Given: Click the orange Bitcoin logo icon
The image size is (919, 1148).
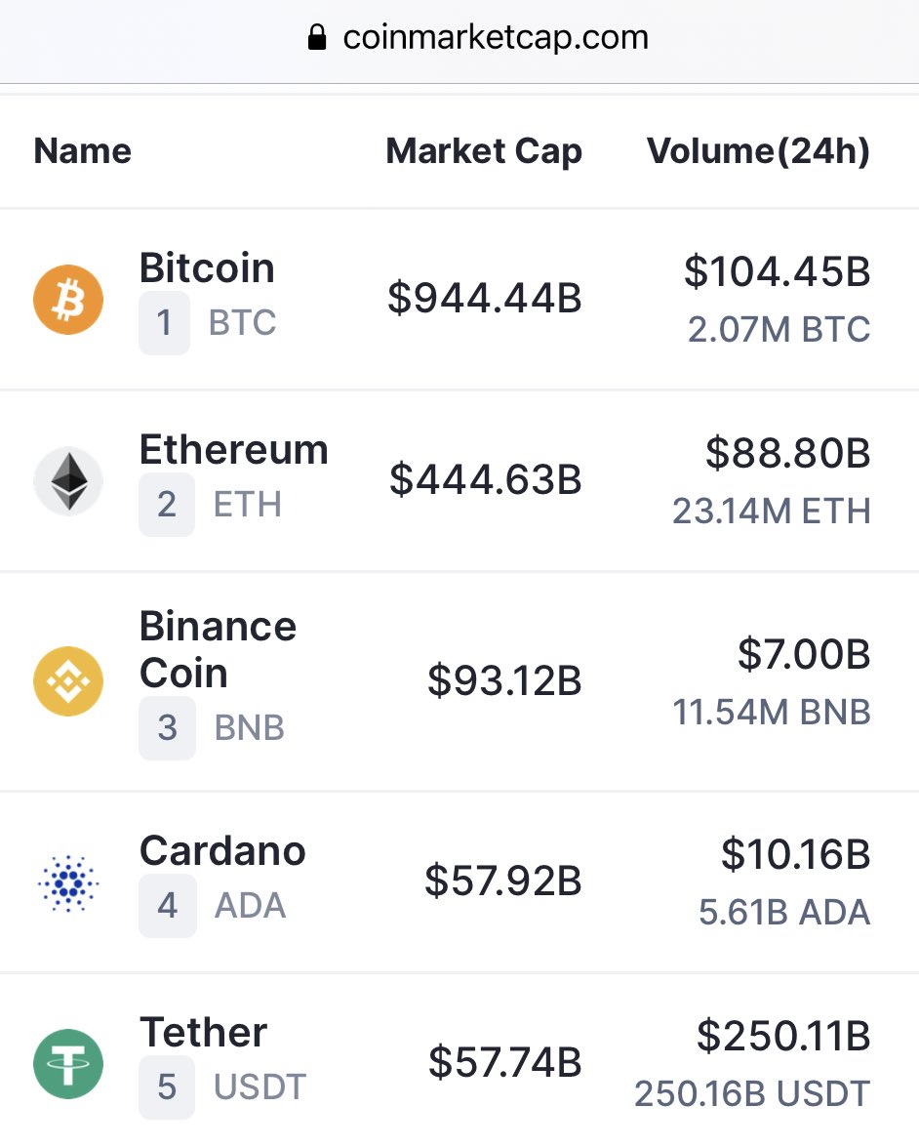Looking at the screenshot, I should coord(68,300).
